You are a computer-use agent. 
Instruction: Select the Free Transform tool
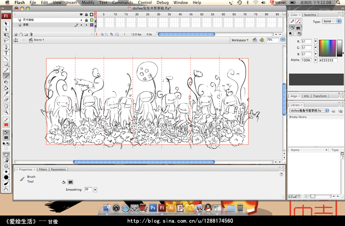click(x=6, y=35)
